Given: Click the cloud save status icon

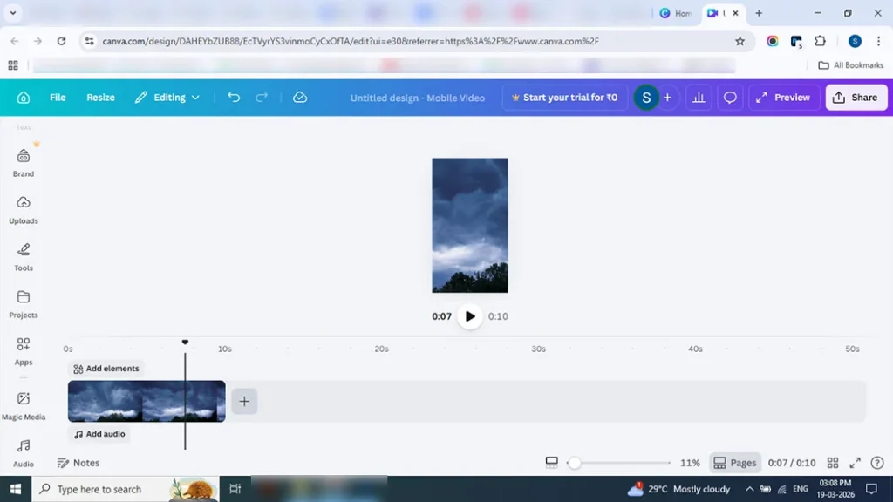Looking at the screenshot, I should (x=300, y=98).
